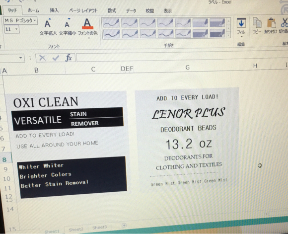This screenshot has width=288, height=234.
Task: Expand the フォントの色 dropdown arrow
Action: [89, 38]
